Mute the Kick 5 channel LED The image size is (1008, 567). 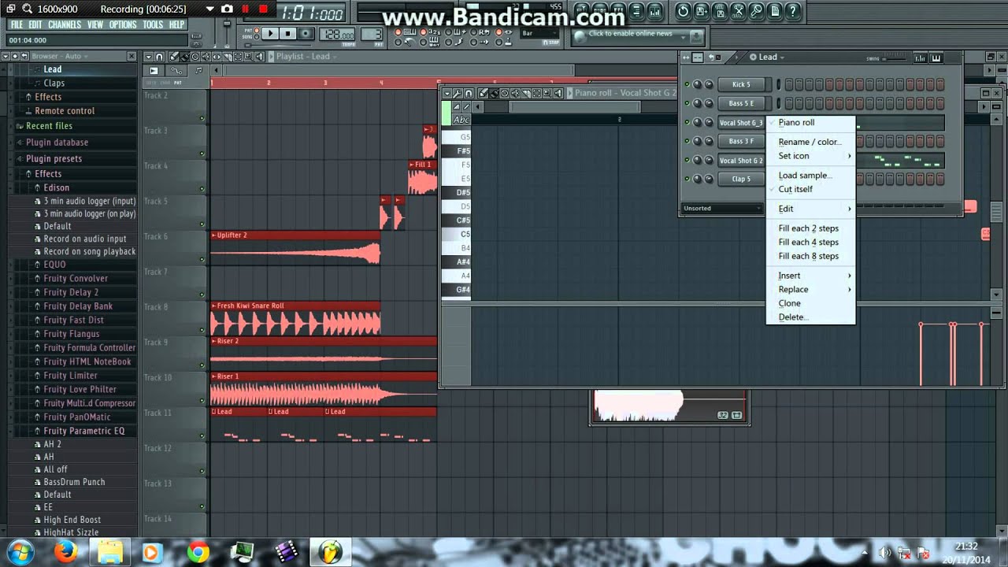(x=687, y=84)
